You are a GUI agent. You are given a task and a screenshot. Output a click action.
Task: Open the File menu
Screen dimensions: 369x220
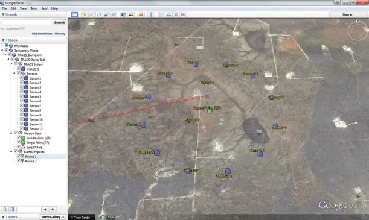click(x=4, y=8)
